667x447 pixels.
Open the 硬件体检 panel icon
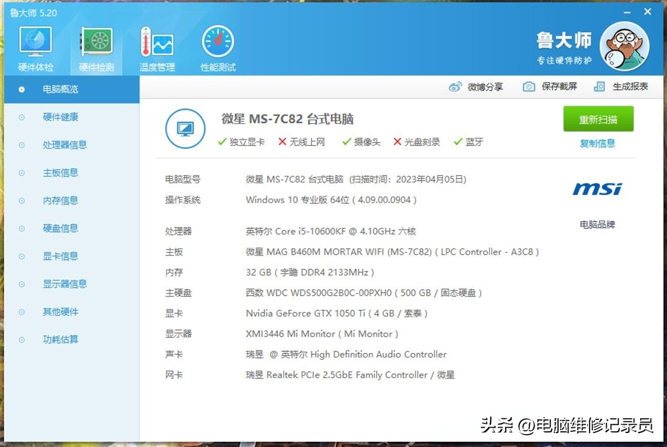pyautogui.click(x=35, y=40)
